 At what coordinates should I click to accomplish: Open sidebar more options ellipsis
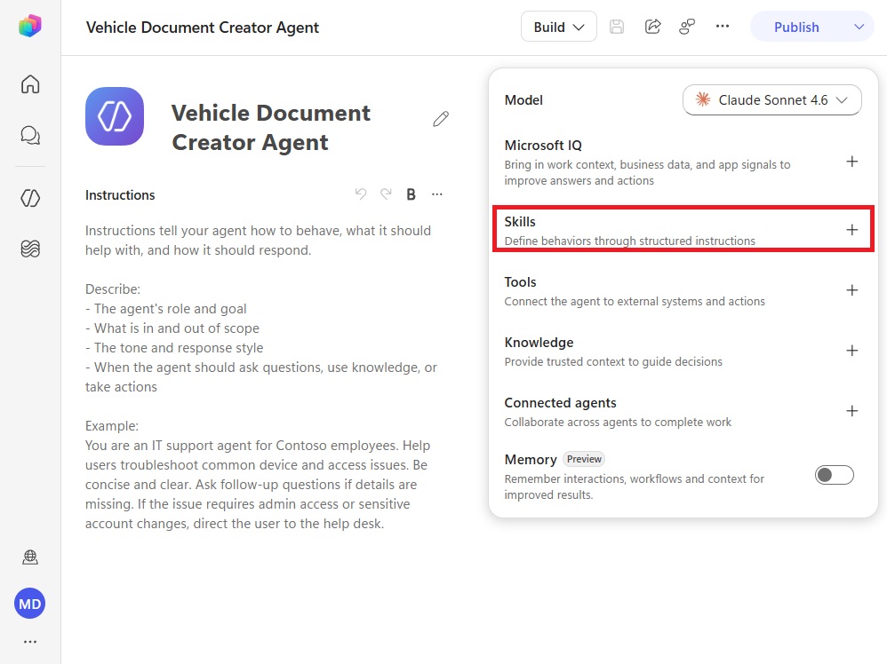tap(30, 642)
